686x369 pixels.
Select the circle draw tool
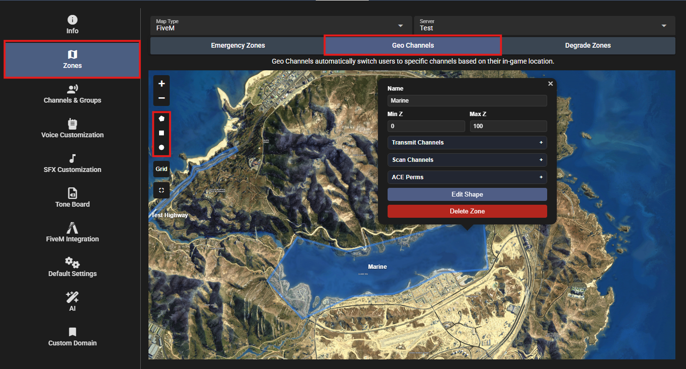pyautogui.click(x=161, y=147)
